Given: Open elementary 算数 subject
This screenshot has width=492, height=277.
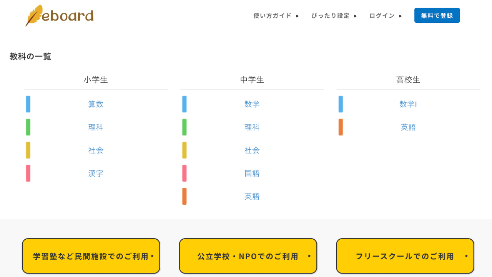Looking at the screenshot, I should click(x=96, y=104).
